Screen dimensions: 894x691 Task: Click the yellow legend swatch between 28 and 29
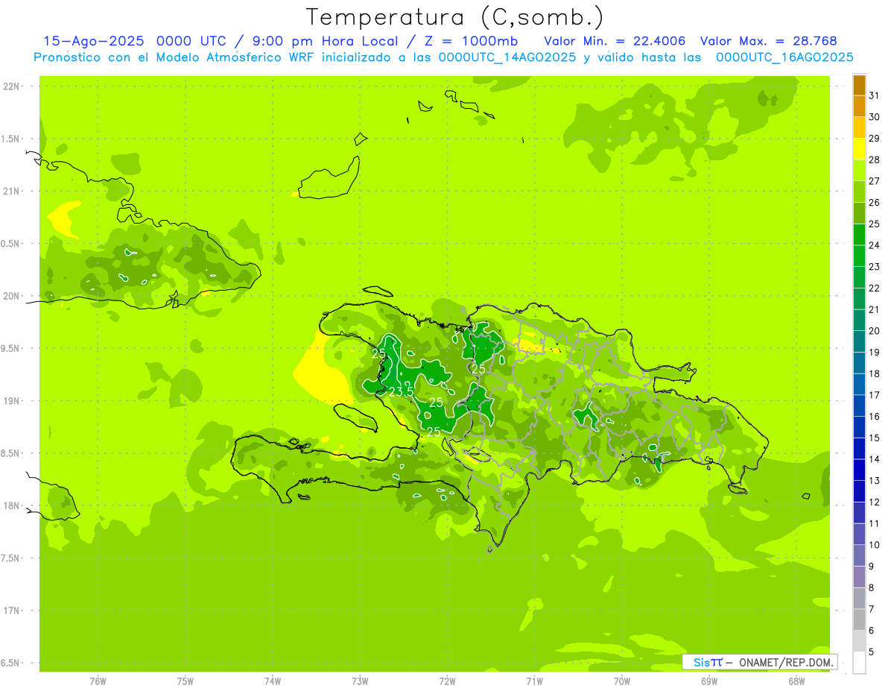pos(859,149)
